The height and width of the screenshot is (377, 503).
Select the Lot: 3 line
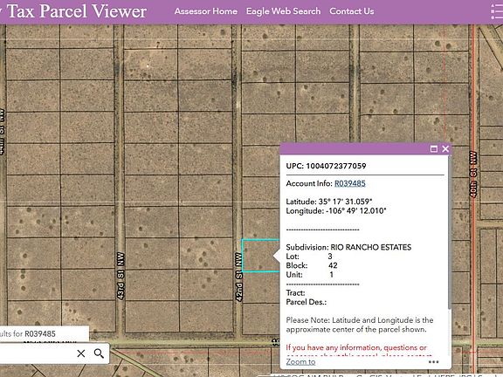point(309,257)
